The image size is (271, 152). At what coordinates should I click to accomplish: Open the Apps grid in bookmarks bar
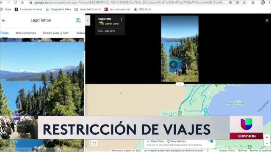click(x=6, y=9)
